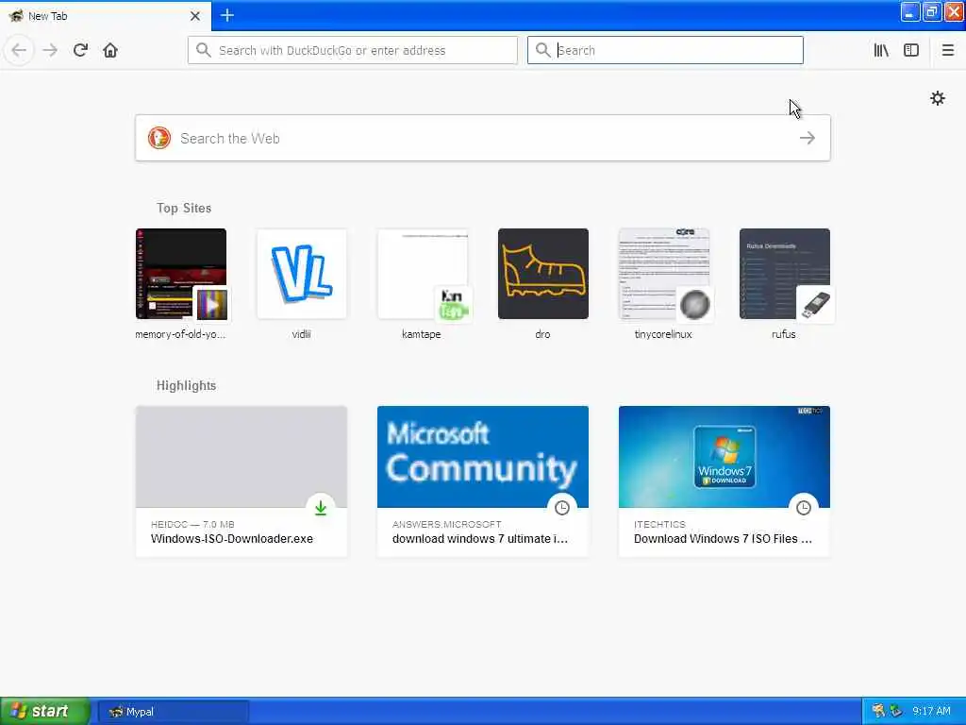Select the Mypal taskbar button
The height and width of the screenshot is (725, 966).
click(x=174, y=712)
